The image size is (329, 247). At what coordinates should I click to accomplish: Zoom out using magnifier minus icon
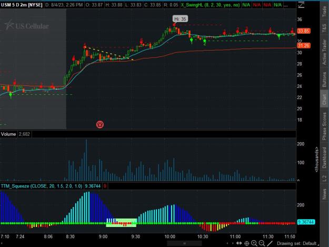click(262, 243)
